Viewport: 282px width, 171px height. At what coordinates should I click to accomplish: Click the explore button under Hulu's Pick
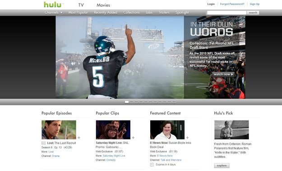pyautogui.click(x=222, y=166)
